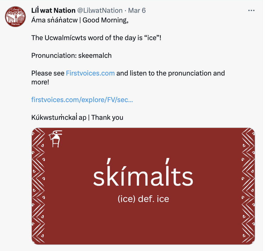Click the right zigzag border of the card
This screenshot has height=251, width=272.
[248, 186]
